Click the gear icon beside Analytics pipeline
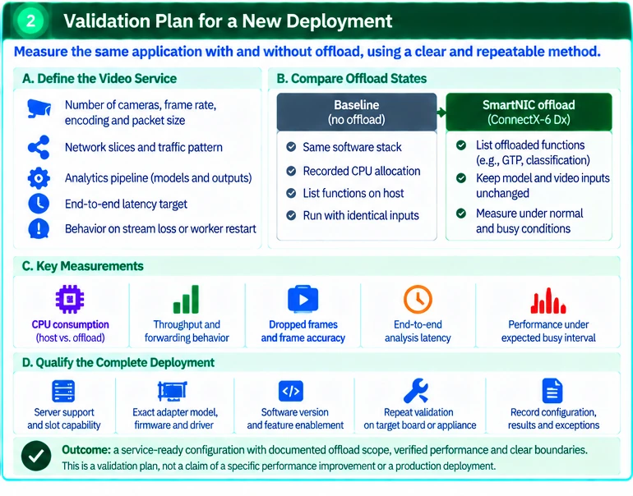 tap(39, 178)
